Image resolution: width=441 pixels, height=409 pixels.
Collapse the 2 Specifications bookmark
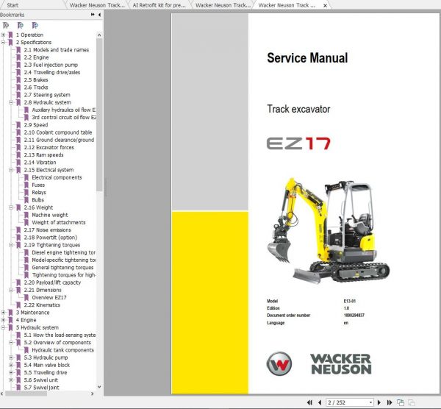click(x=3, y=43)
